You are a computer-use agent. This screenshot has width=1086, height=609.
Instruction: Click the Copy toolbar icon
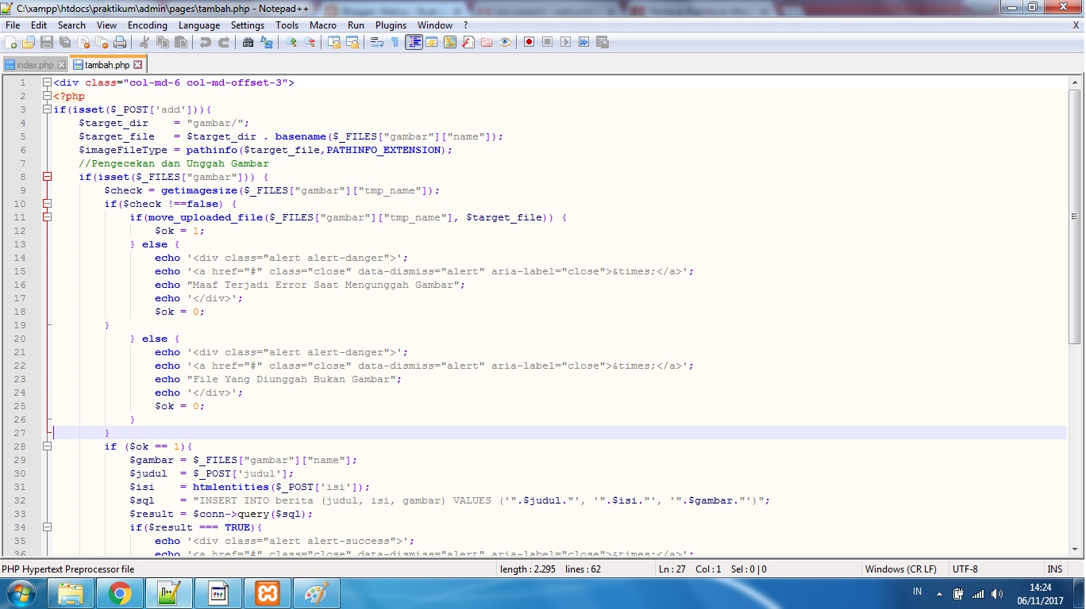tap(162, 42)
